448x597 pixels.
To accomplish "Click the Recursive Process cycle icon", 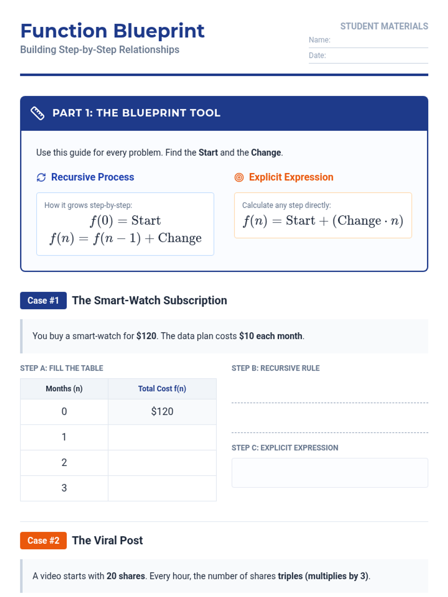I will (x=41, y=177).
